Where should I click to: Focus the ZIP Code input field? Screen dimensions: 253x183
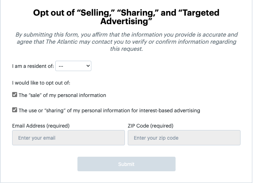pyautogui.click(x=184, y=138)
